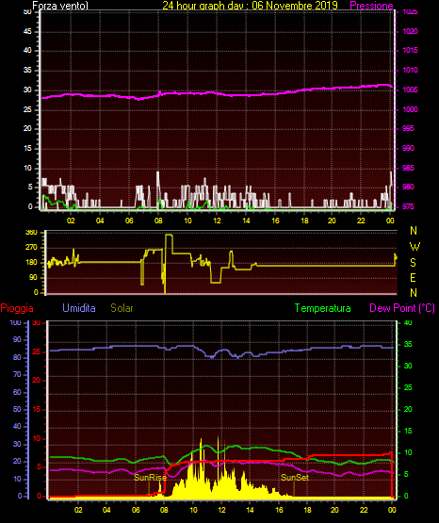Click the red 'Pioggia' legend label
This screenshot has height=523, width=439.
(x=17, y=308)
